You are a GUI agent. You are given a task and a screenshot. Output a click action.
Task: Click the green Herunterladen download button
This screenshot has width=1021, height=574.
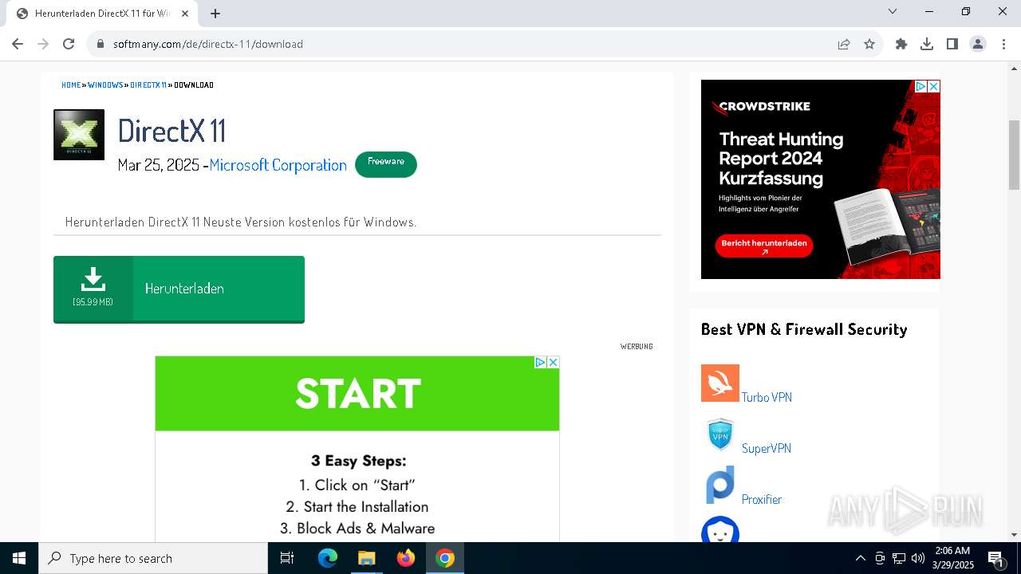[179, 289]
